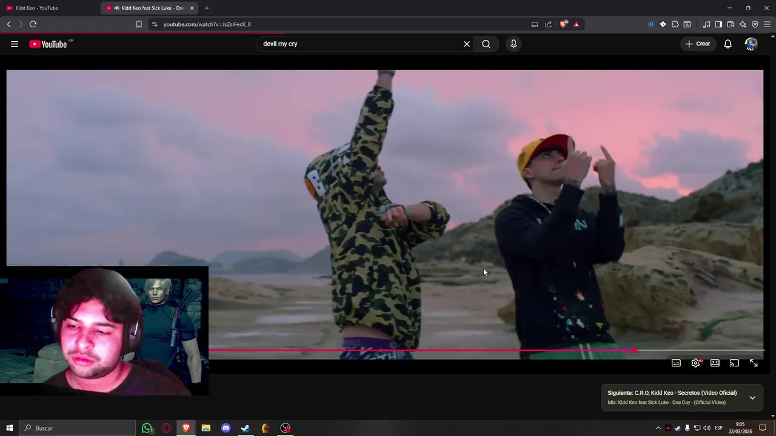Open the clock showing 9:05

pos(740,428)
